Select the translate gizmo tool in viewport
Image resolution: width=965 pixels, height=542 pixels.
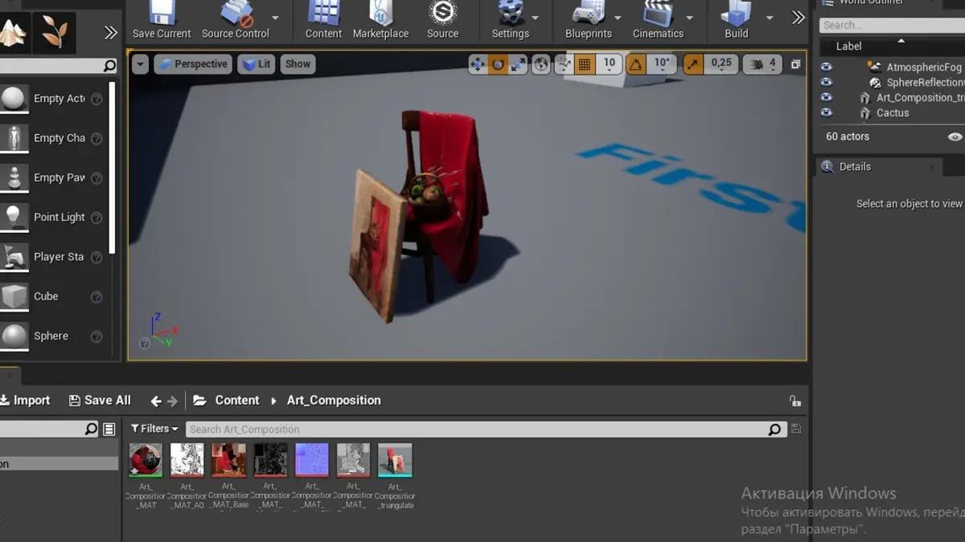point(478,64)
